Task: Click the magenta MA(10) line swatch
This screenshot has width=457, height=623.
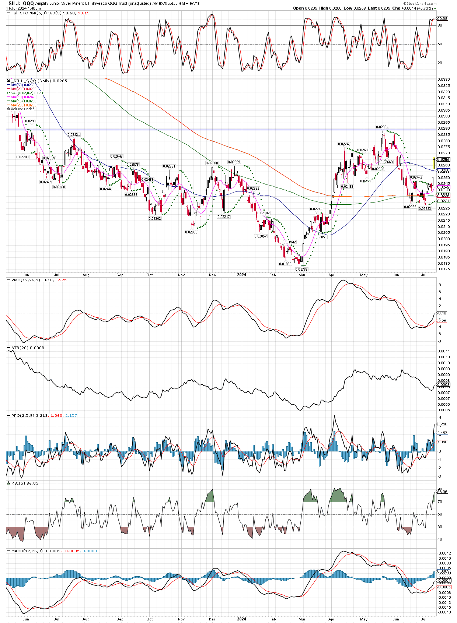Action: [x=8, y=97]
